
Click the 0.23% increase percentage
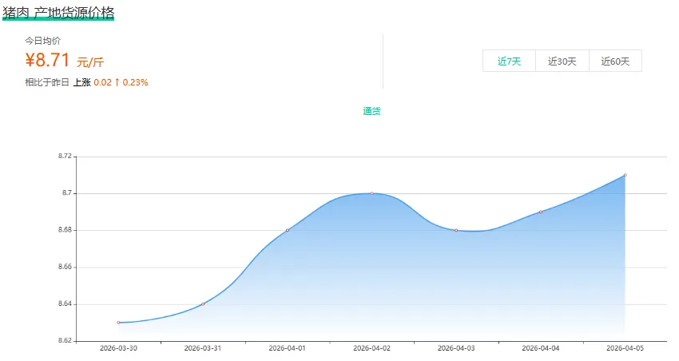(135, 82)
